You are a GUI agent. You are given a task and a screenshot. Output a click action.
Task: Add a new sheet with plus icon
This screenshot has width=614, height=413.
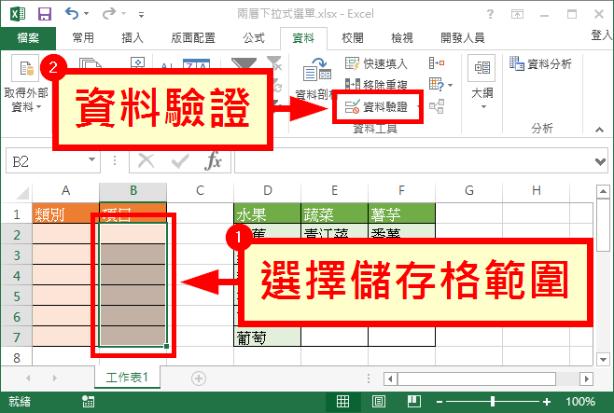[x=199, y=379]
